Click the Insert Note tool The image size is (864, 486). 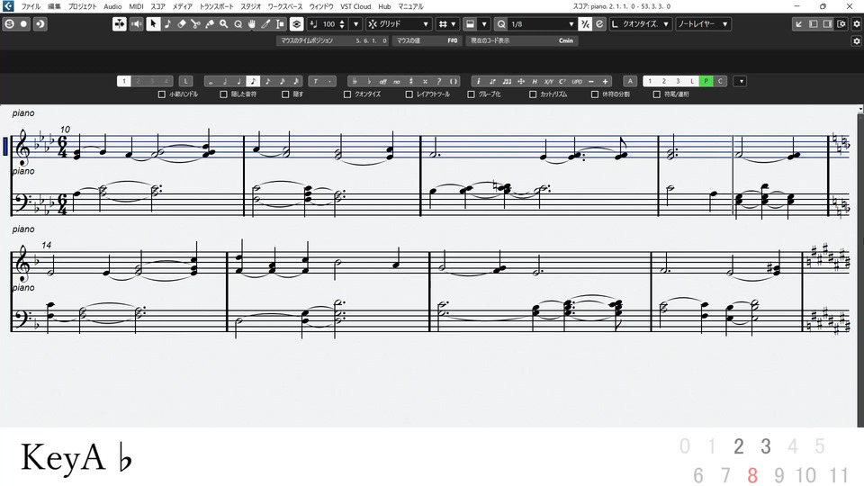pos(167,23)
